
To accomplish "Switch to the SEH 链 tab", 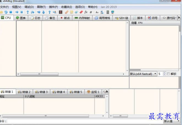I will [x=122, y=18].
